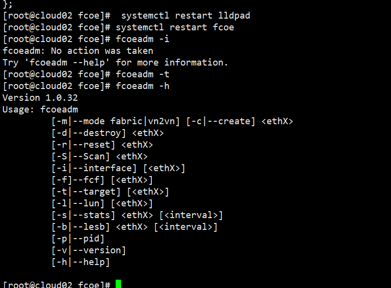The height and width of the screenshot is (288, 391).
Task: Click the green terminal cursor block
Action: point(118,284)
